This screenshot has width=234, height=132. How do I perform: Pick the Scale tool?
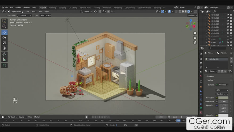tap(4, 43)
